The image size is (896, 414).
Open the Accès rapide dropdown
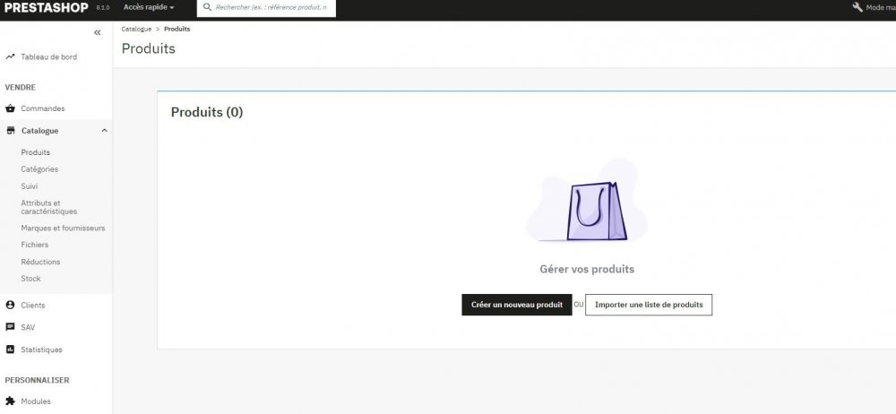point(149,7)
